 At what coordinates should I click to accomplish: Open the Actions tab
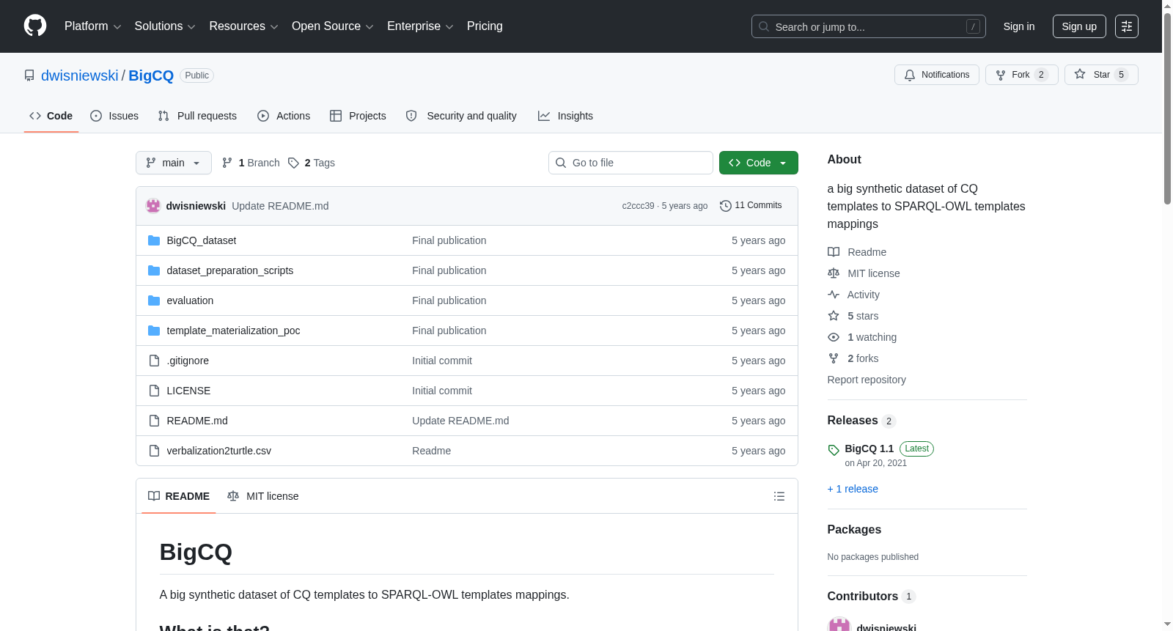[x=284, y=116]
